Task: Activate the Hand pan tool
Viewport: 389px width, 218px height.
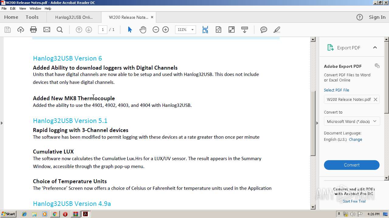Action: click(143, 30)
